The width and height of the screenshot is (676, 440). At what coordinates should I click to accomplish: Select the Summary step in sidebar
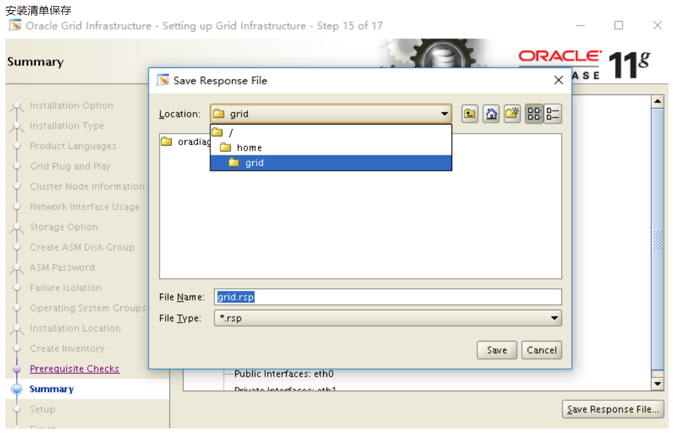pos(52,389)
